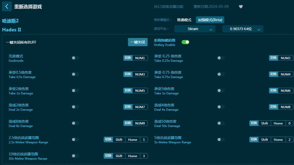Click the 一键关闭 button
294x165 pixels.
click(x=138, y=42)
